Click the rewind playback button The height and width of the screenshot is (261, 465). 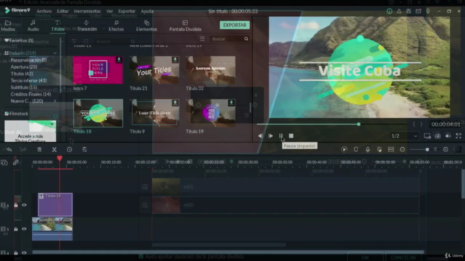[x=260, y=136]
